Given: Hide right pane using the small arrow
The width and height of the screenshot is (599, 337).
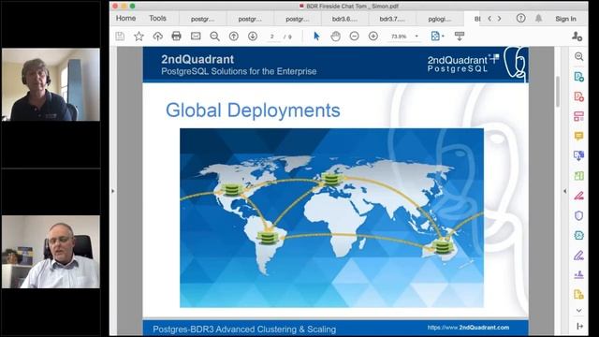Looking at the screenshot, I should coord(564,191).
